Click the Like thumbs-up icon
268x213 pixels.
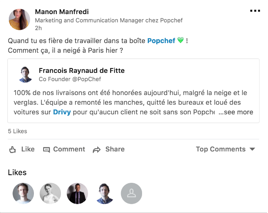(x=13, y=149)
